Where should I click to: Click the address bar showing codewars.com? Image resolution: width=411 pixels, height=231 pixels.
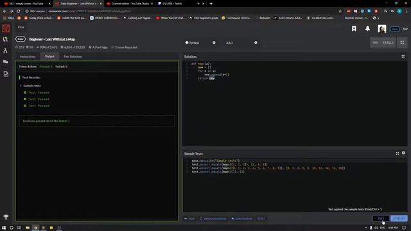point(181,12)
